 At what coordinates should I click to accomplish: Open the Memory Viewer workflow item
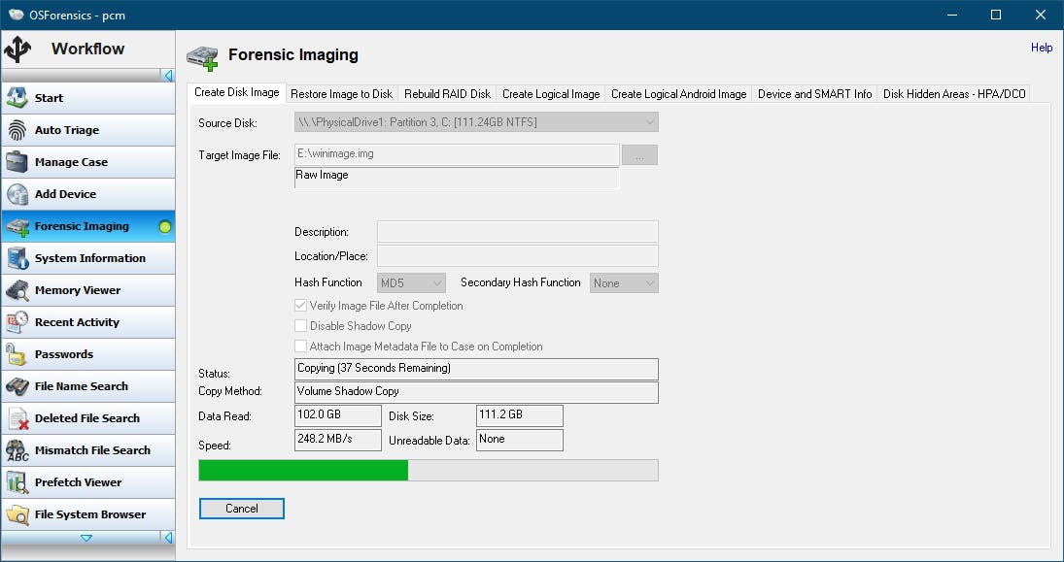click(x=88, y=290)
